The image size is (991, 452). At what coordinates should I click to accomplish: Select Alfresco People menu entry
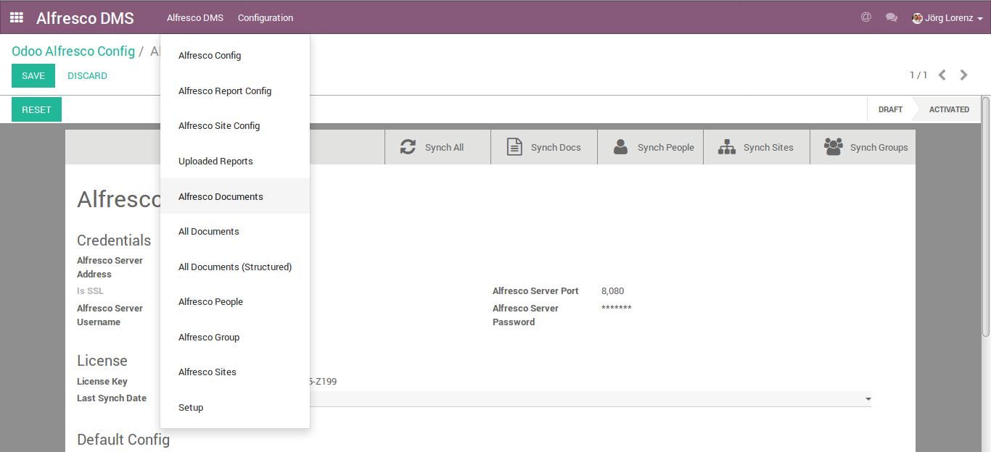(x=235, y=301)
